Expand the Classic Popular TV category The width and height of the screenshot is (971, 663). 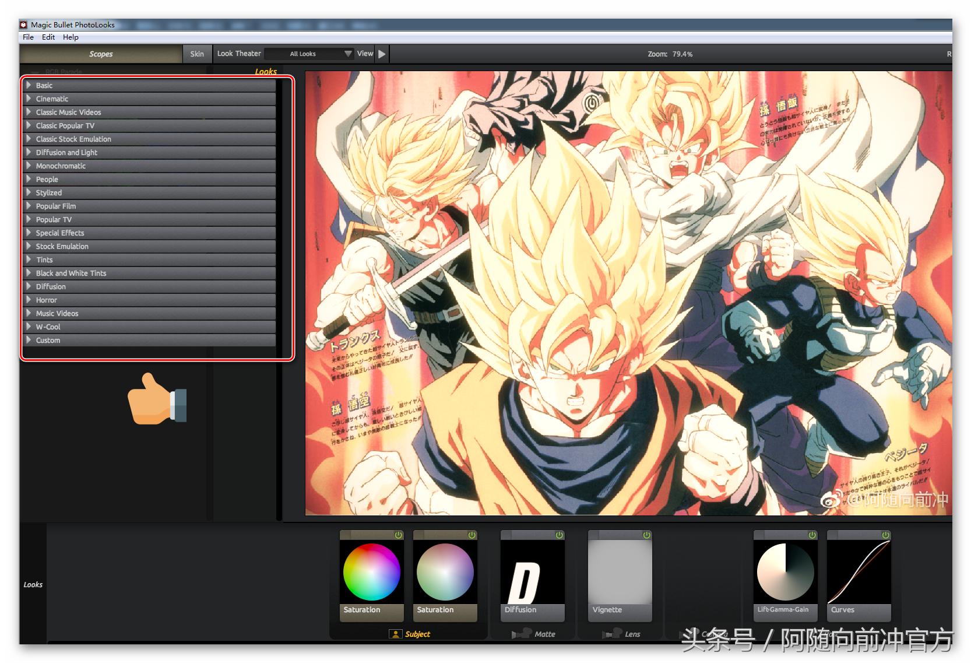149,125
